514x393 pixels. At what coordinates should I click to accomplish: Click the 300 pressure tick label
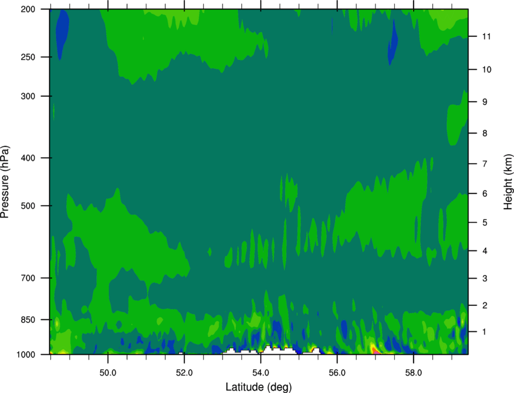coord(28,96)
